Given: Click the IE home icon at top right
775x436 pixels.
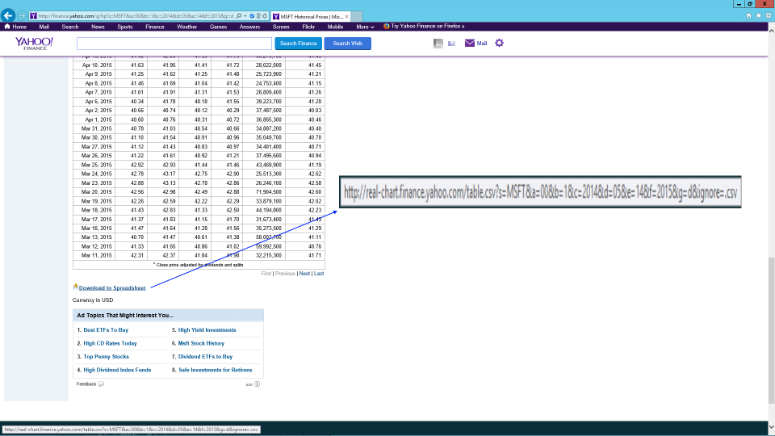Looking at the screenshot, I should 748,16.
